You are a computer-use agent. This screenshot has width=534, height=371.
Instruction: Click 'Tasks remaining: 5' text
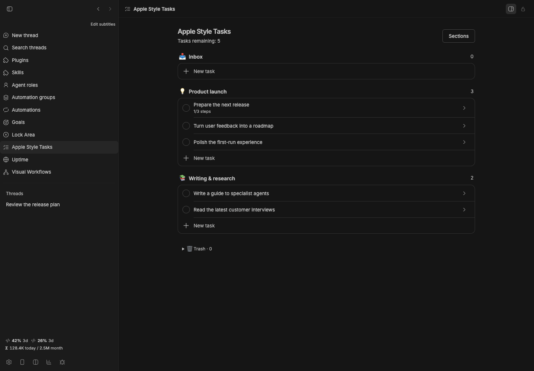(x=199, y=41)
